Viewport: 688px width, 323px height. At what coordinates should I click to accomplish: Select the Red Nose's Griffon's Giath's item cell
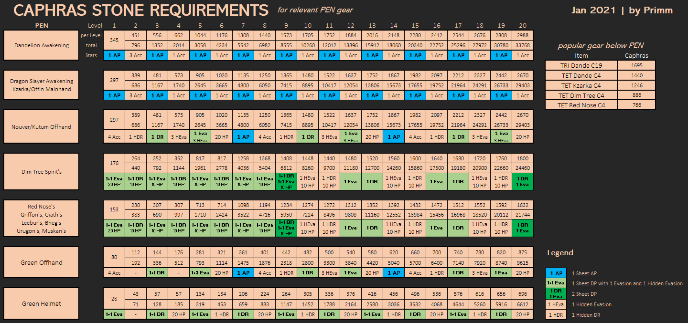point(41,219)
